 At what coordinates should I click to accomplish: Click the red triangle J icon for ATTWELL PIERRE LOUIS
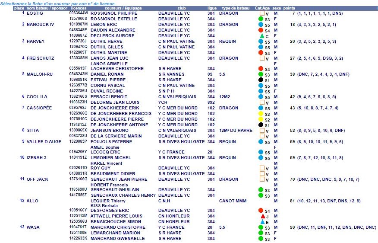[262, 216]
